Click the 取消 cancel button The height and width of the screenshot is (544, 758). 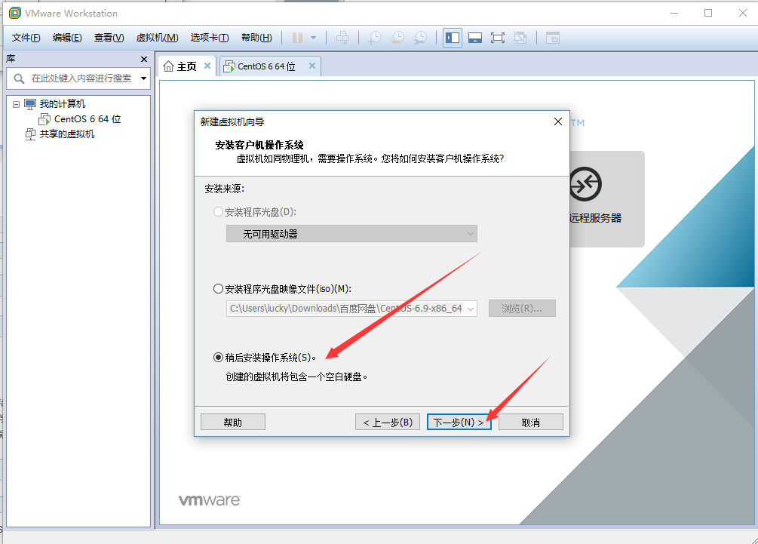pyautogui.click(x=531, y=422)
